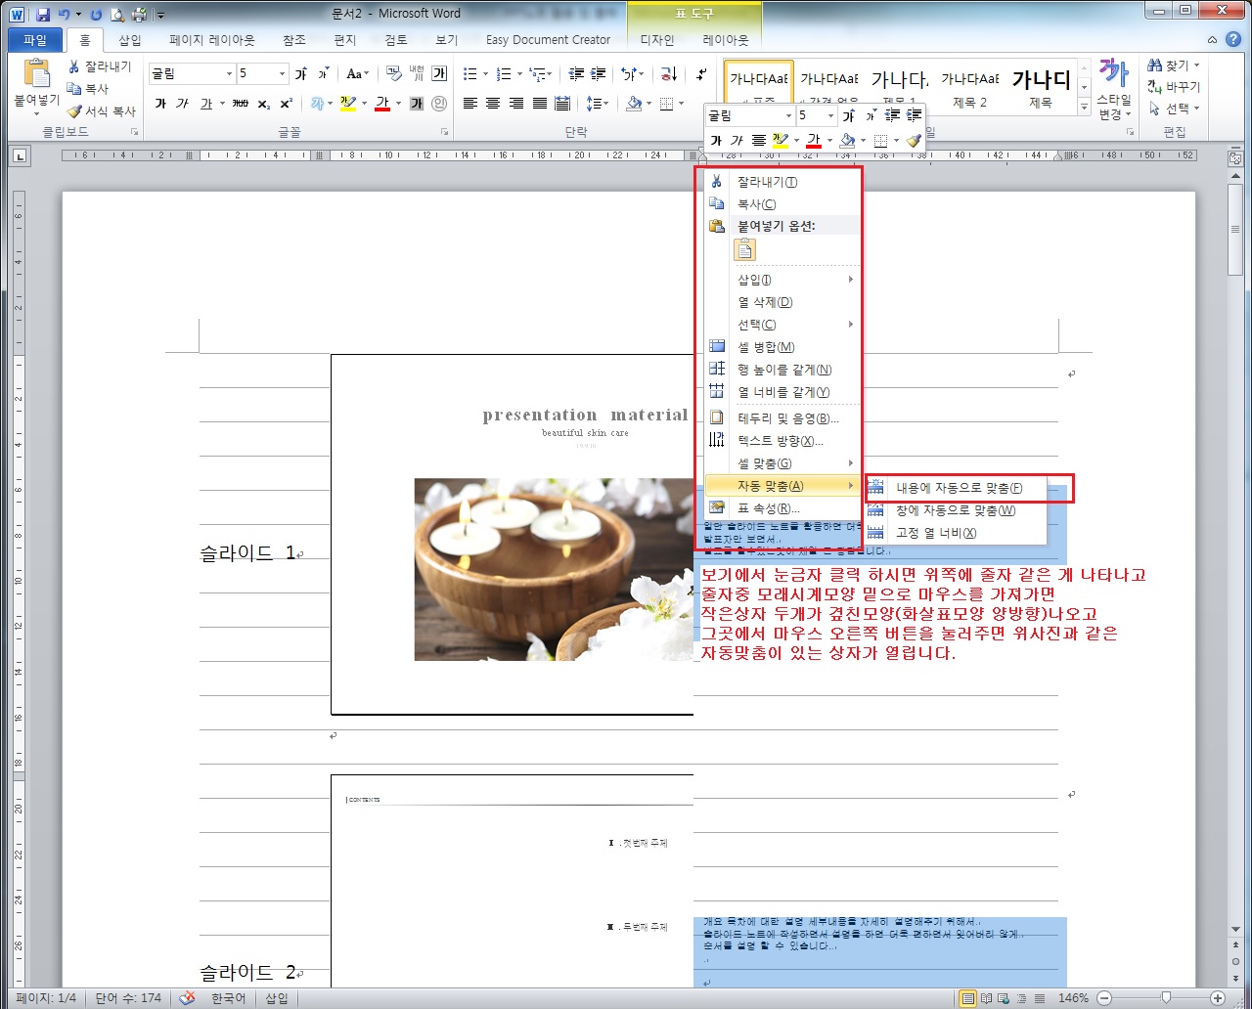Viewport: 1252px width, 1009px height.
Task: Click the Redo icon in Quick Access toolbar
Action: (96, 14)
